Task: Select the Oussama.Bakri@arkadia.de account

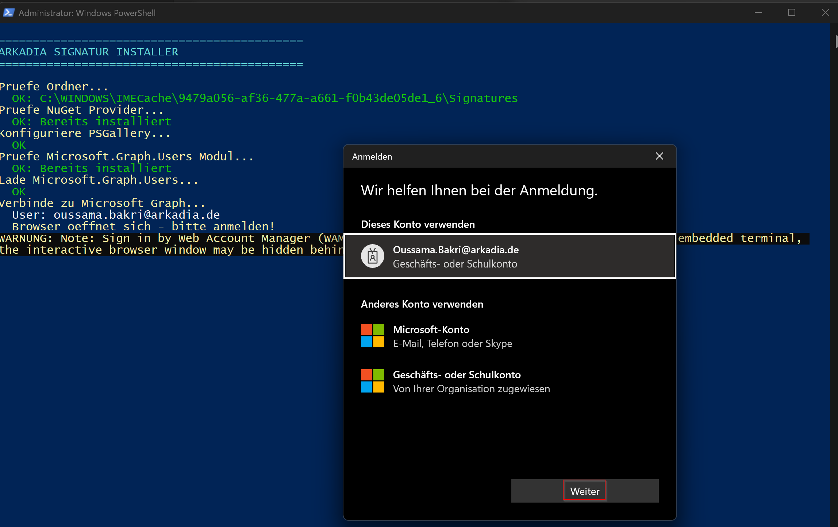Action: pos(510,256)
